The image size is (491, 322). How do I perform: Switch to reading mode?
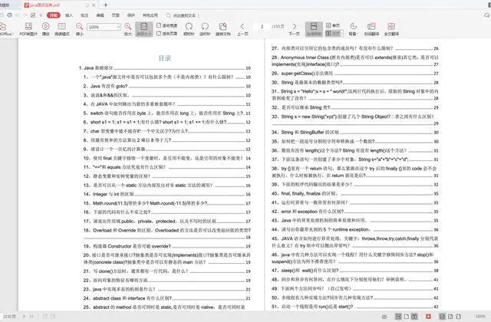click(61, 29)
